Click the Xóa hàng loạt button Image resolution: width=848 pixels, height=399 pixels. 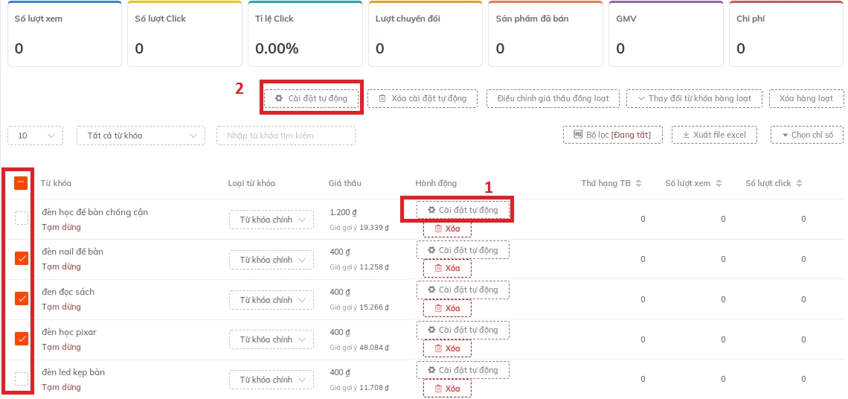tap(806, 98)
